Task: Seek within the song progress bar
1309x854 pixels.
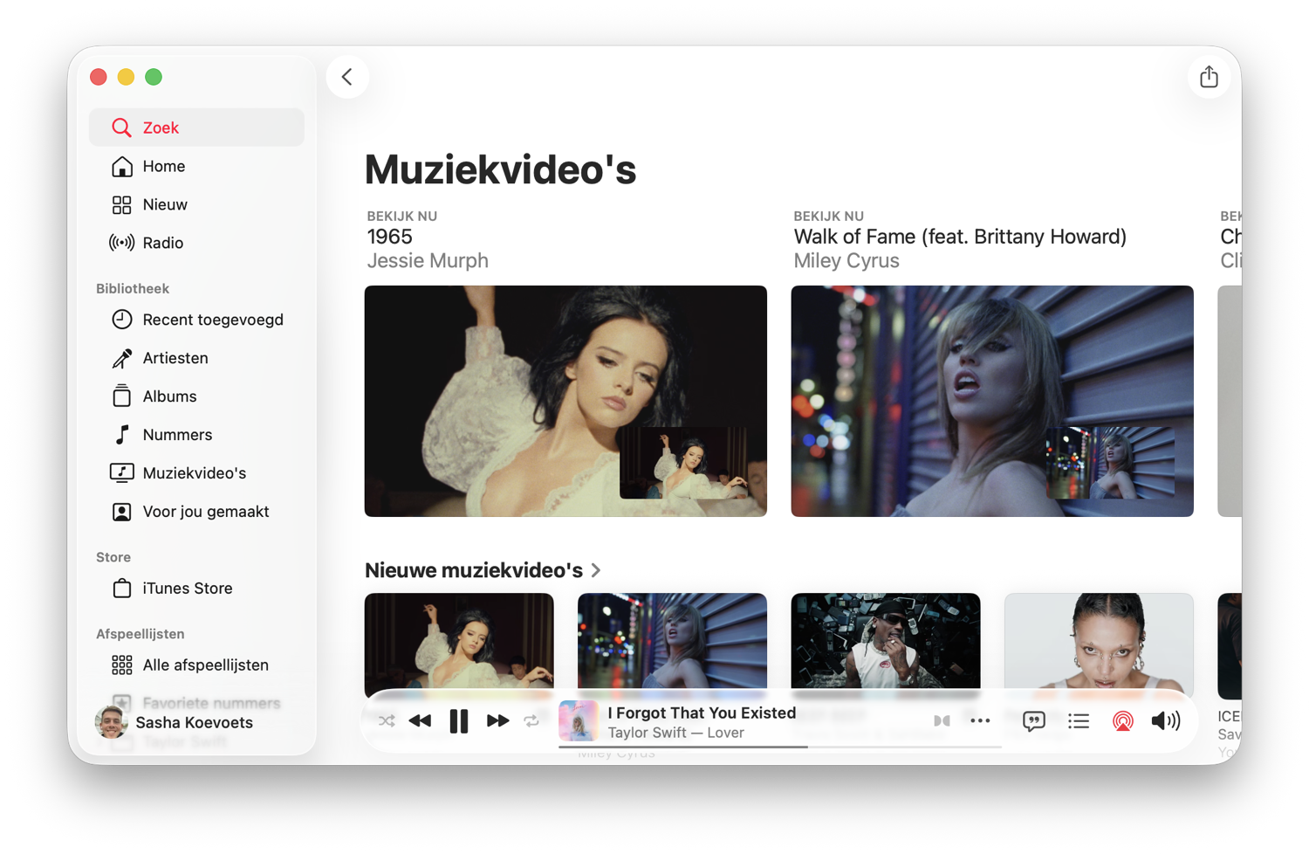Action: pos(780,747)
